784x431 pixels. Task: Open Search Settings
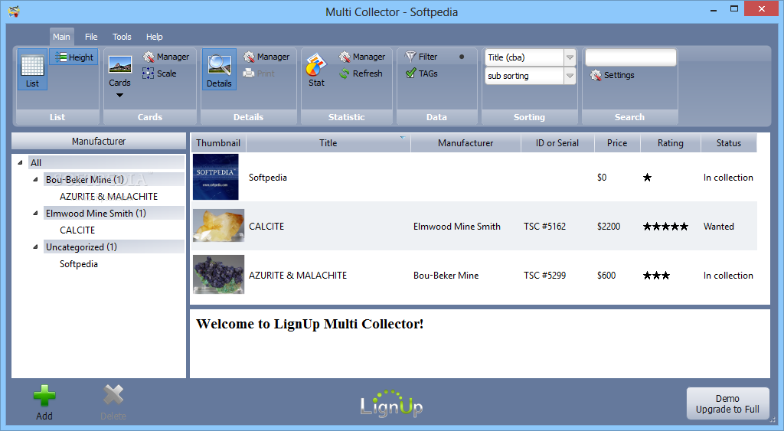click(612, 76)
